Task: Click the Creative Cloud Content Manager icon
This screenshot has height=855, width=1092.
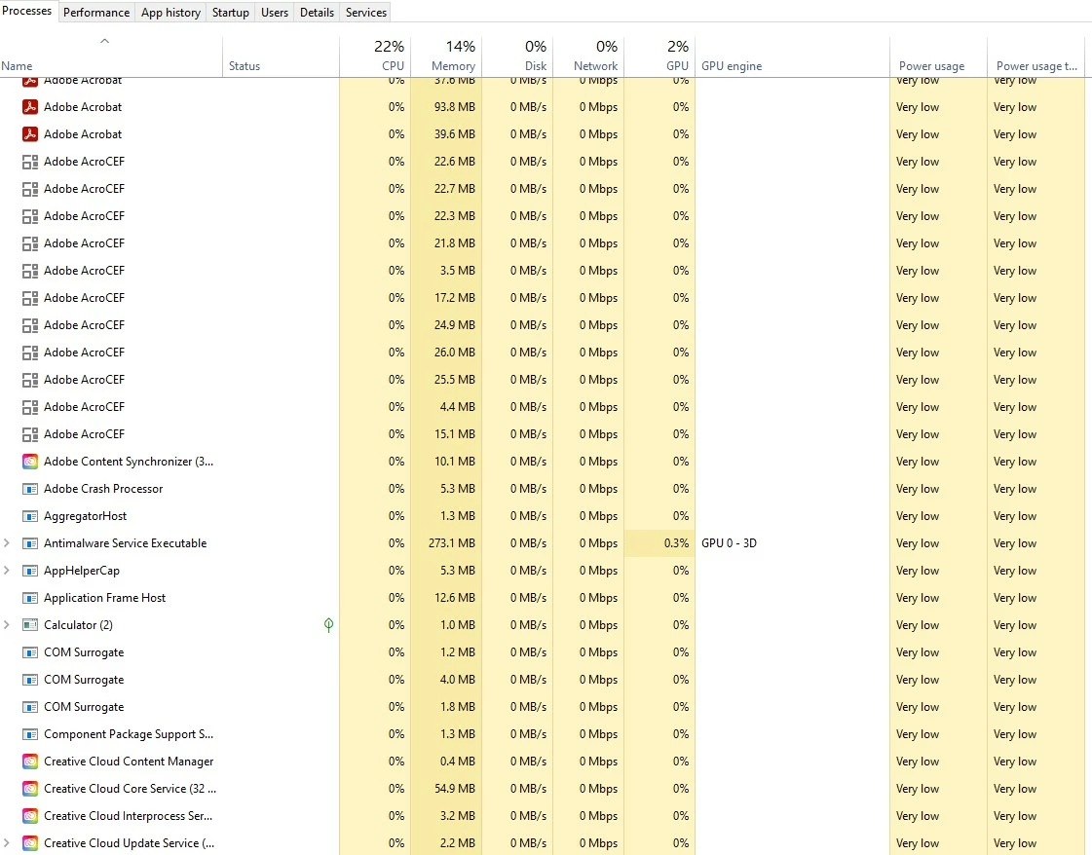Action: click(x=30, y=761)
